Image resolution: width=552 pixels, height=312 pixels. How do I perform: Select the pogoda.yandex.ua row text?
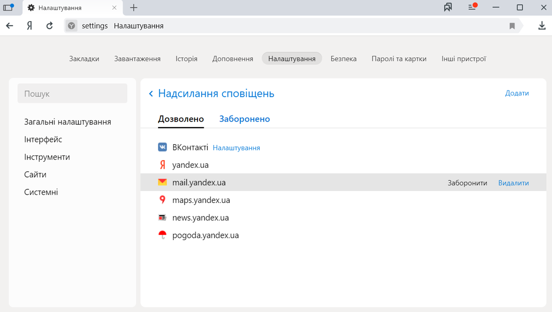coord(206,235)
